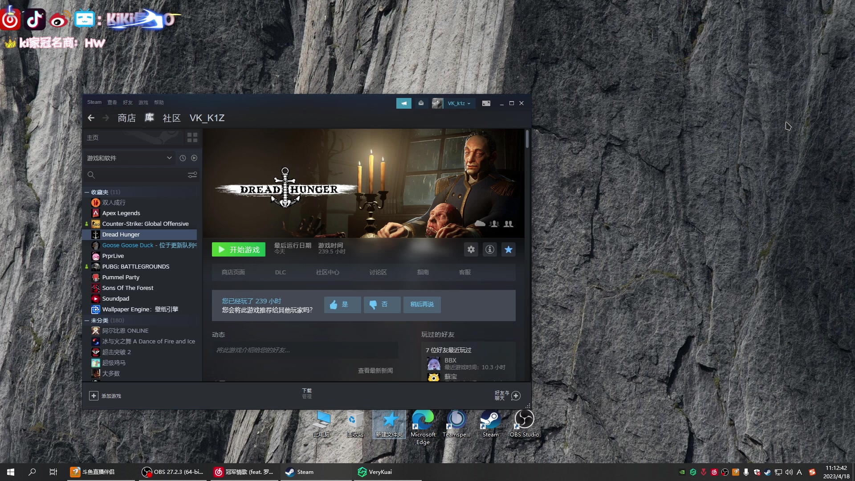Image resolution: width=855 pixels, height=481 pixels.
Task: Show ready-to-play games filter icon
Action: [x=194, y=158]
